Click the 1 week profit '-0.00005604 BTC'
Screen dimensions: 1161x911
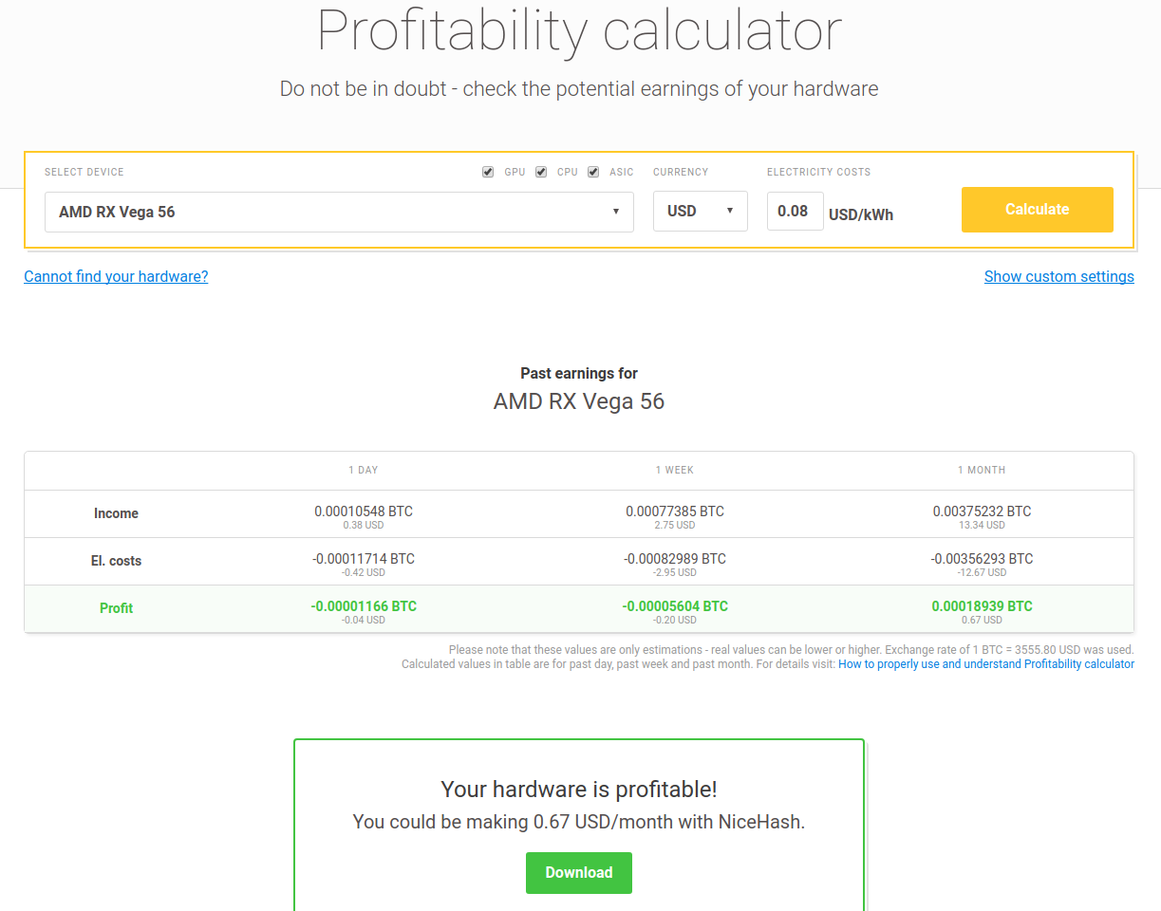[x=675, y=605]
